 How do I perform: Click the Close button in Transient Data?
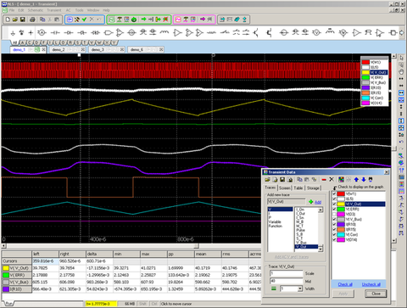point(376,294)
